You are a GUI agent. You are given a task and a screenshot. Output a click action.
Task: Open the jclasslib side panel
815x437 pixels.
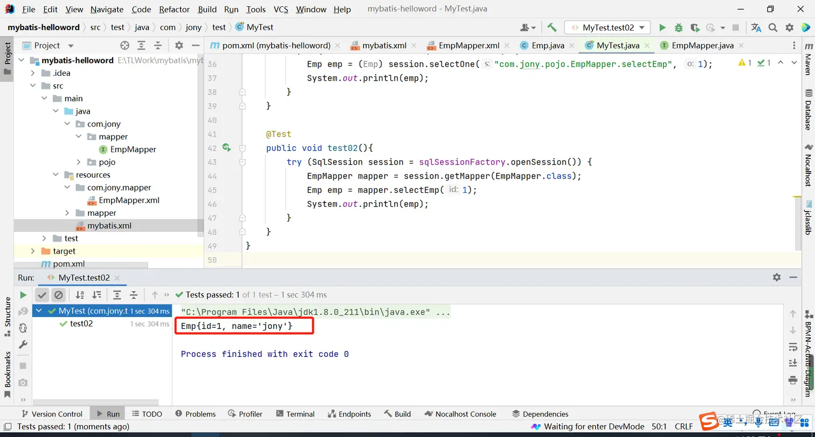pyautogui.click(x=808, y=217)
